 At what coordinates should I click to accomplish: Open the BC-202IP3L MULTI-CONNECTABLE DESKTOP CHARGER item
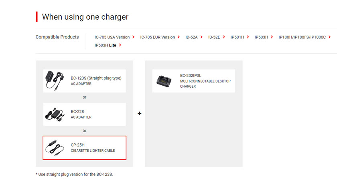[x=194, y=81]
